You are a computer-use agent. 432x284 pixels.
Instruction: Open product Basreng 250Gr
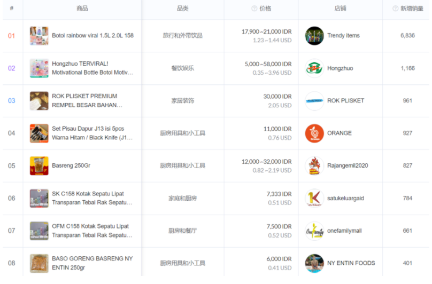[71, 165]
